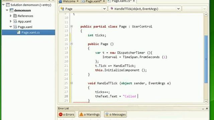Toggle the 0 Warnings filter

pyautogui.click(x=90, y=114)
